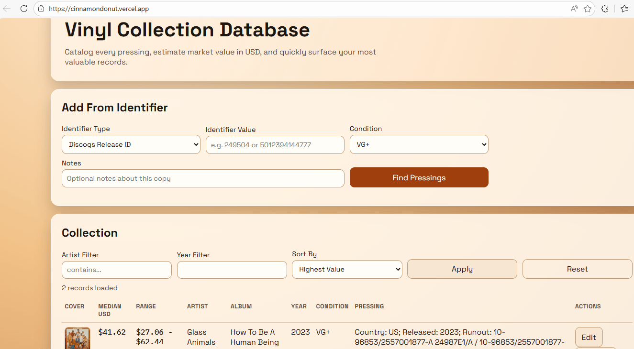This screenshot has height=349, width=634.
Task: Click the CONDITION column header
Action: [332, 306]
